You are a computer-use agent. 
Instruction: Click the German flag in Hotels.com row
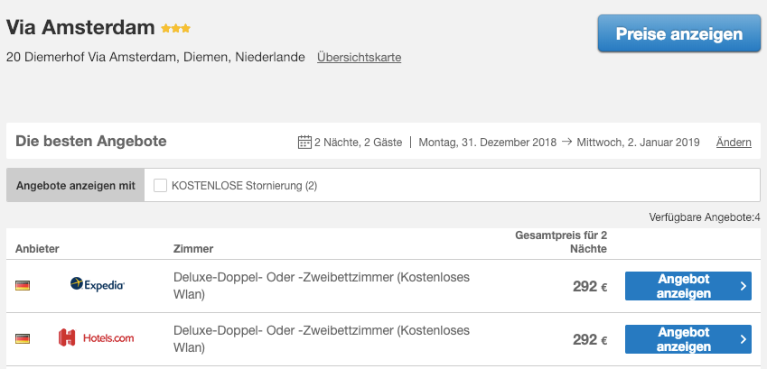click(23, 338)
